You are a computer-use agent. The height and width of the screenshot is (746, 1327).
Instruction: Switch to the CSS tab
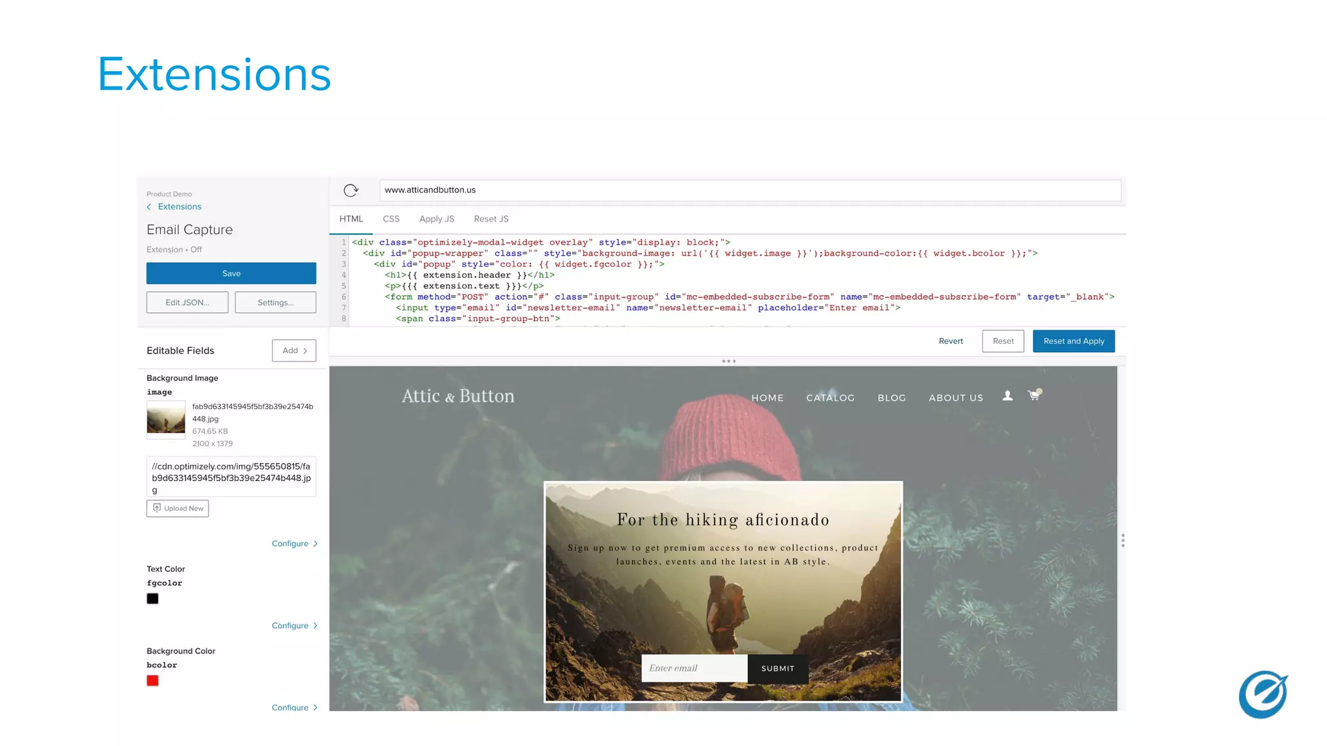click(391, 219)
